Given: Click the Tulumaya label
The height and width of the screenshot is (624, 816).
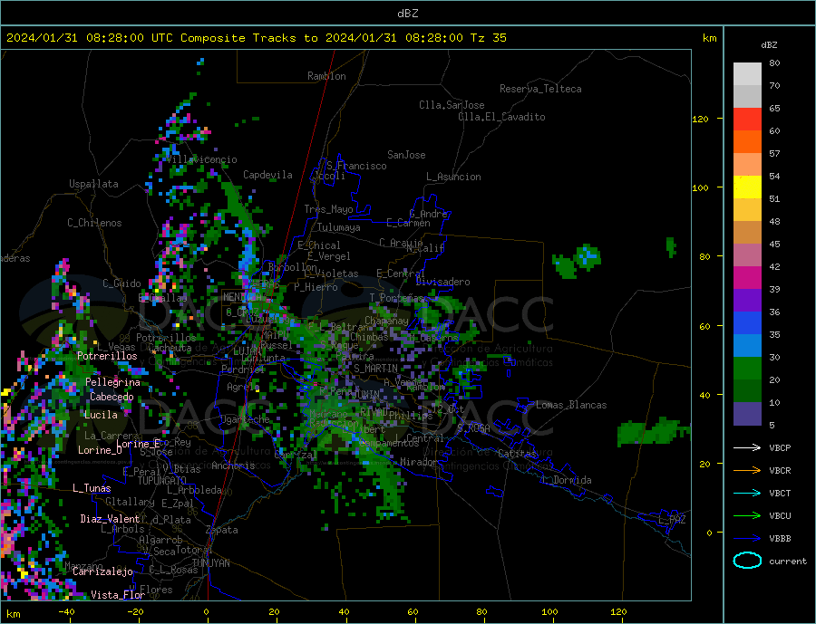Looking at the screenshot, I should tap(339, 227).
